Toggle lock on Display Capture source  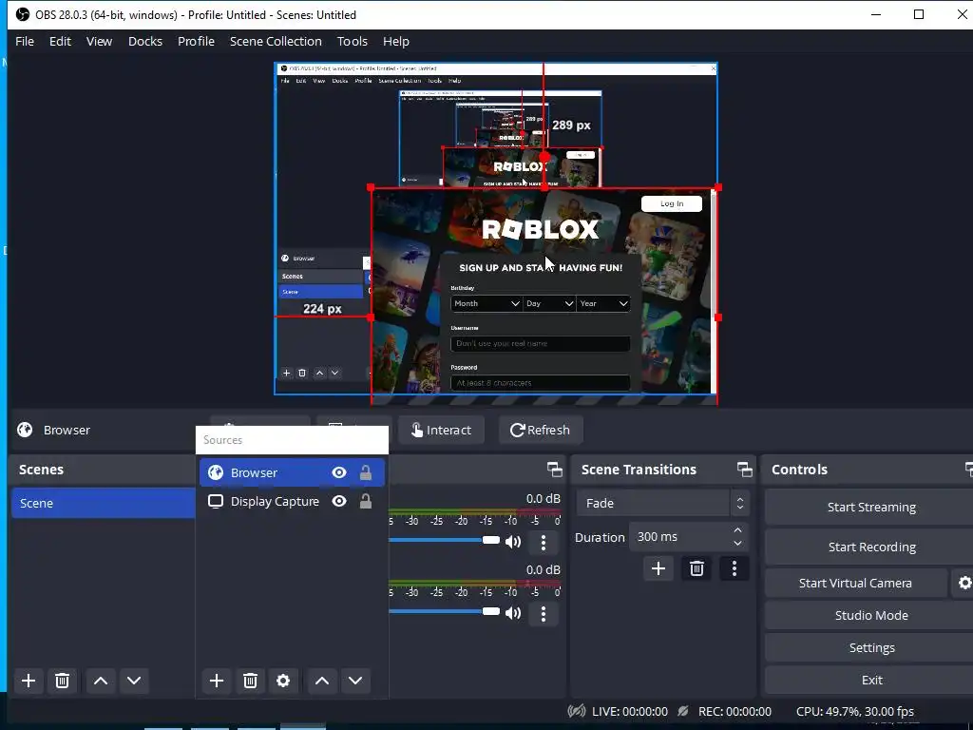pyautogui.click(x=366, y=502)
